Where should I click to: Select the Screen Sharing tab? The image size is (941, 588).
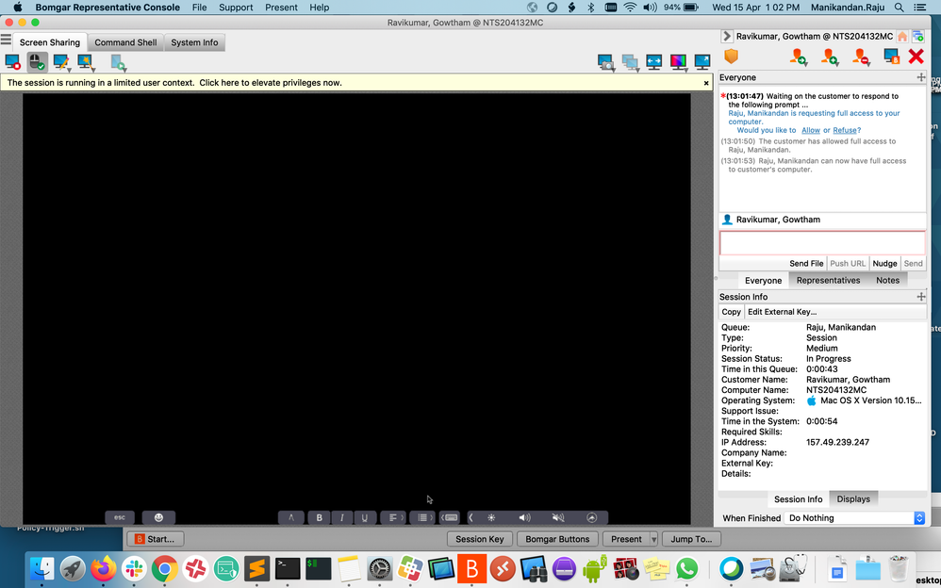click(50, 42)
